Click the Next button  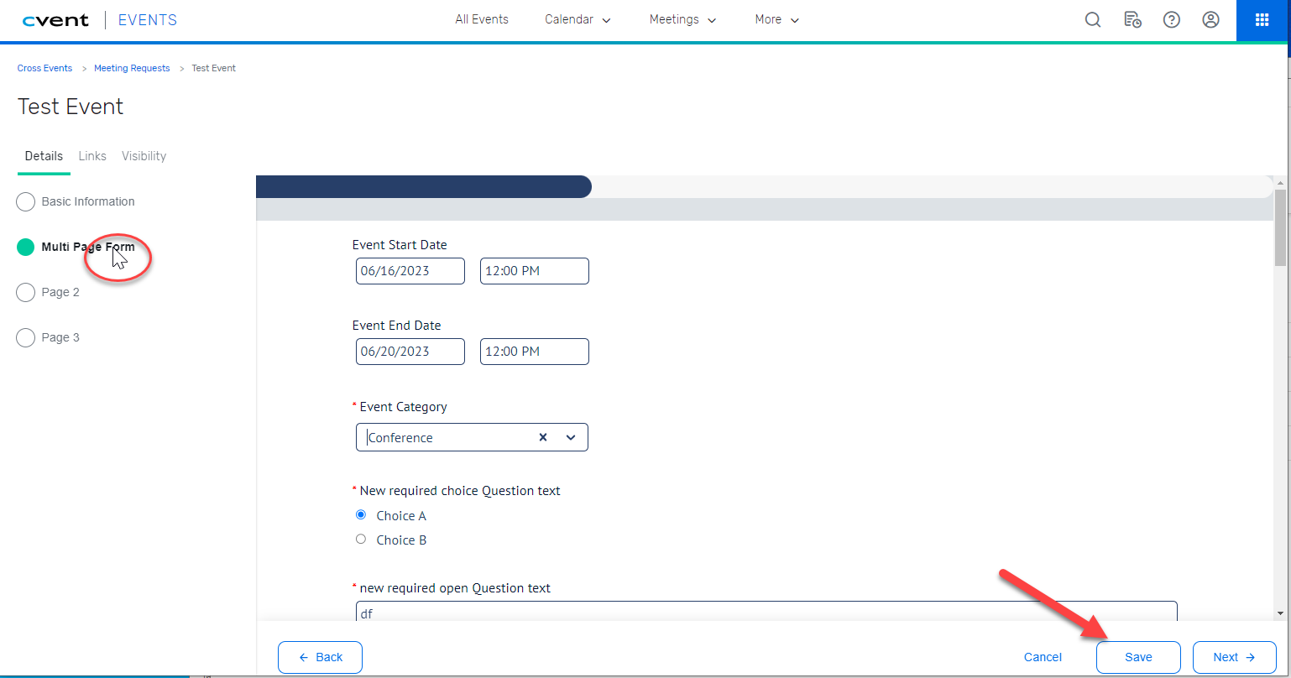pyautogui.click(x=1234, y=657)
